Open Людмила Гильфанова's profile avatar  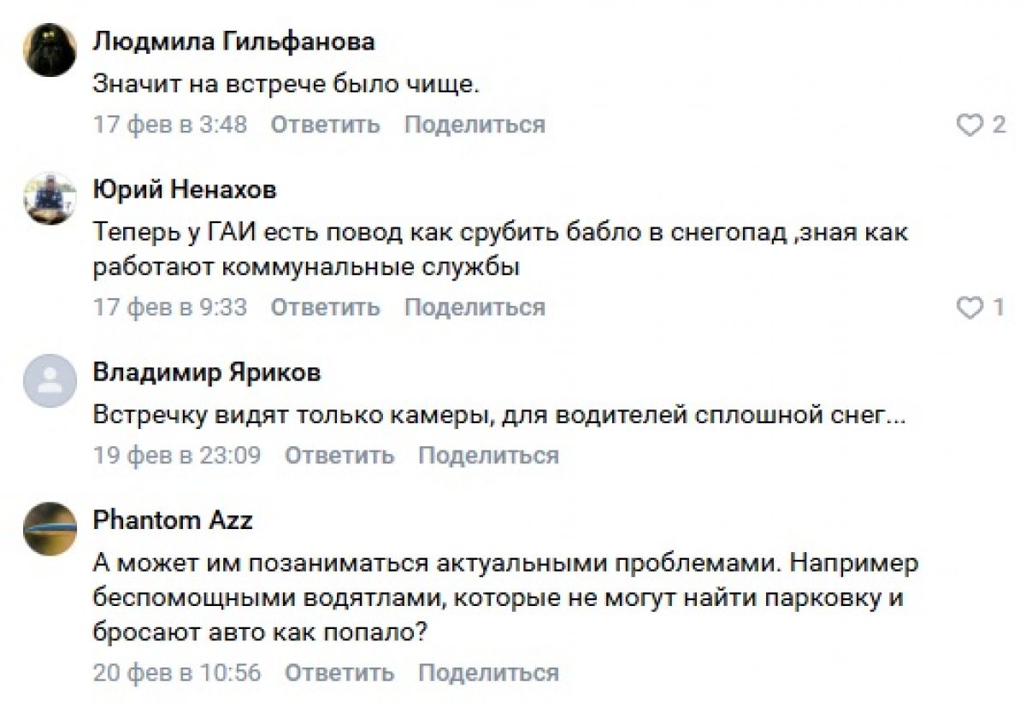coord(50,50)
